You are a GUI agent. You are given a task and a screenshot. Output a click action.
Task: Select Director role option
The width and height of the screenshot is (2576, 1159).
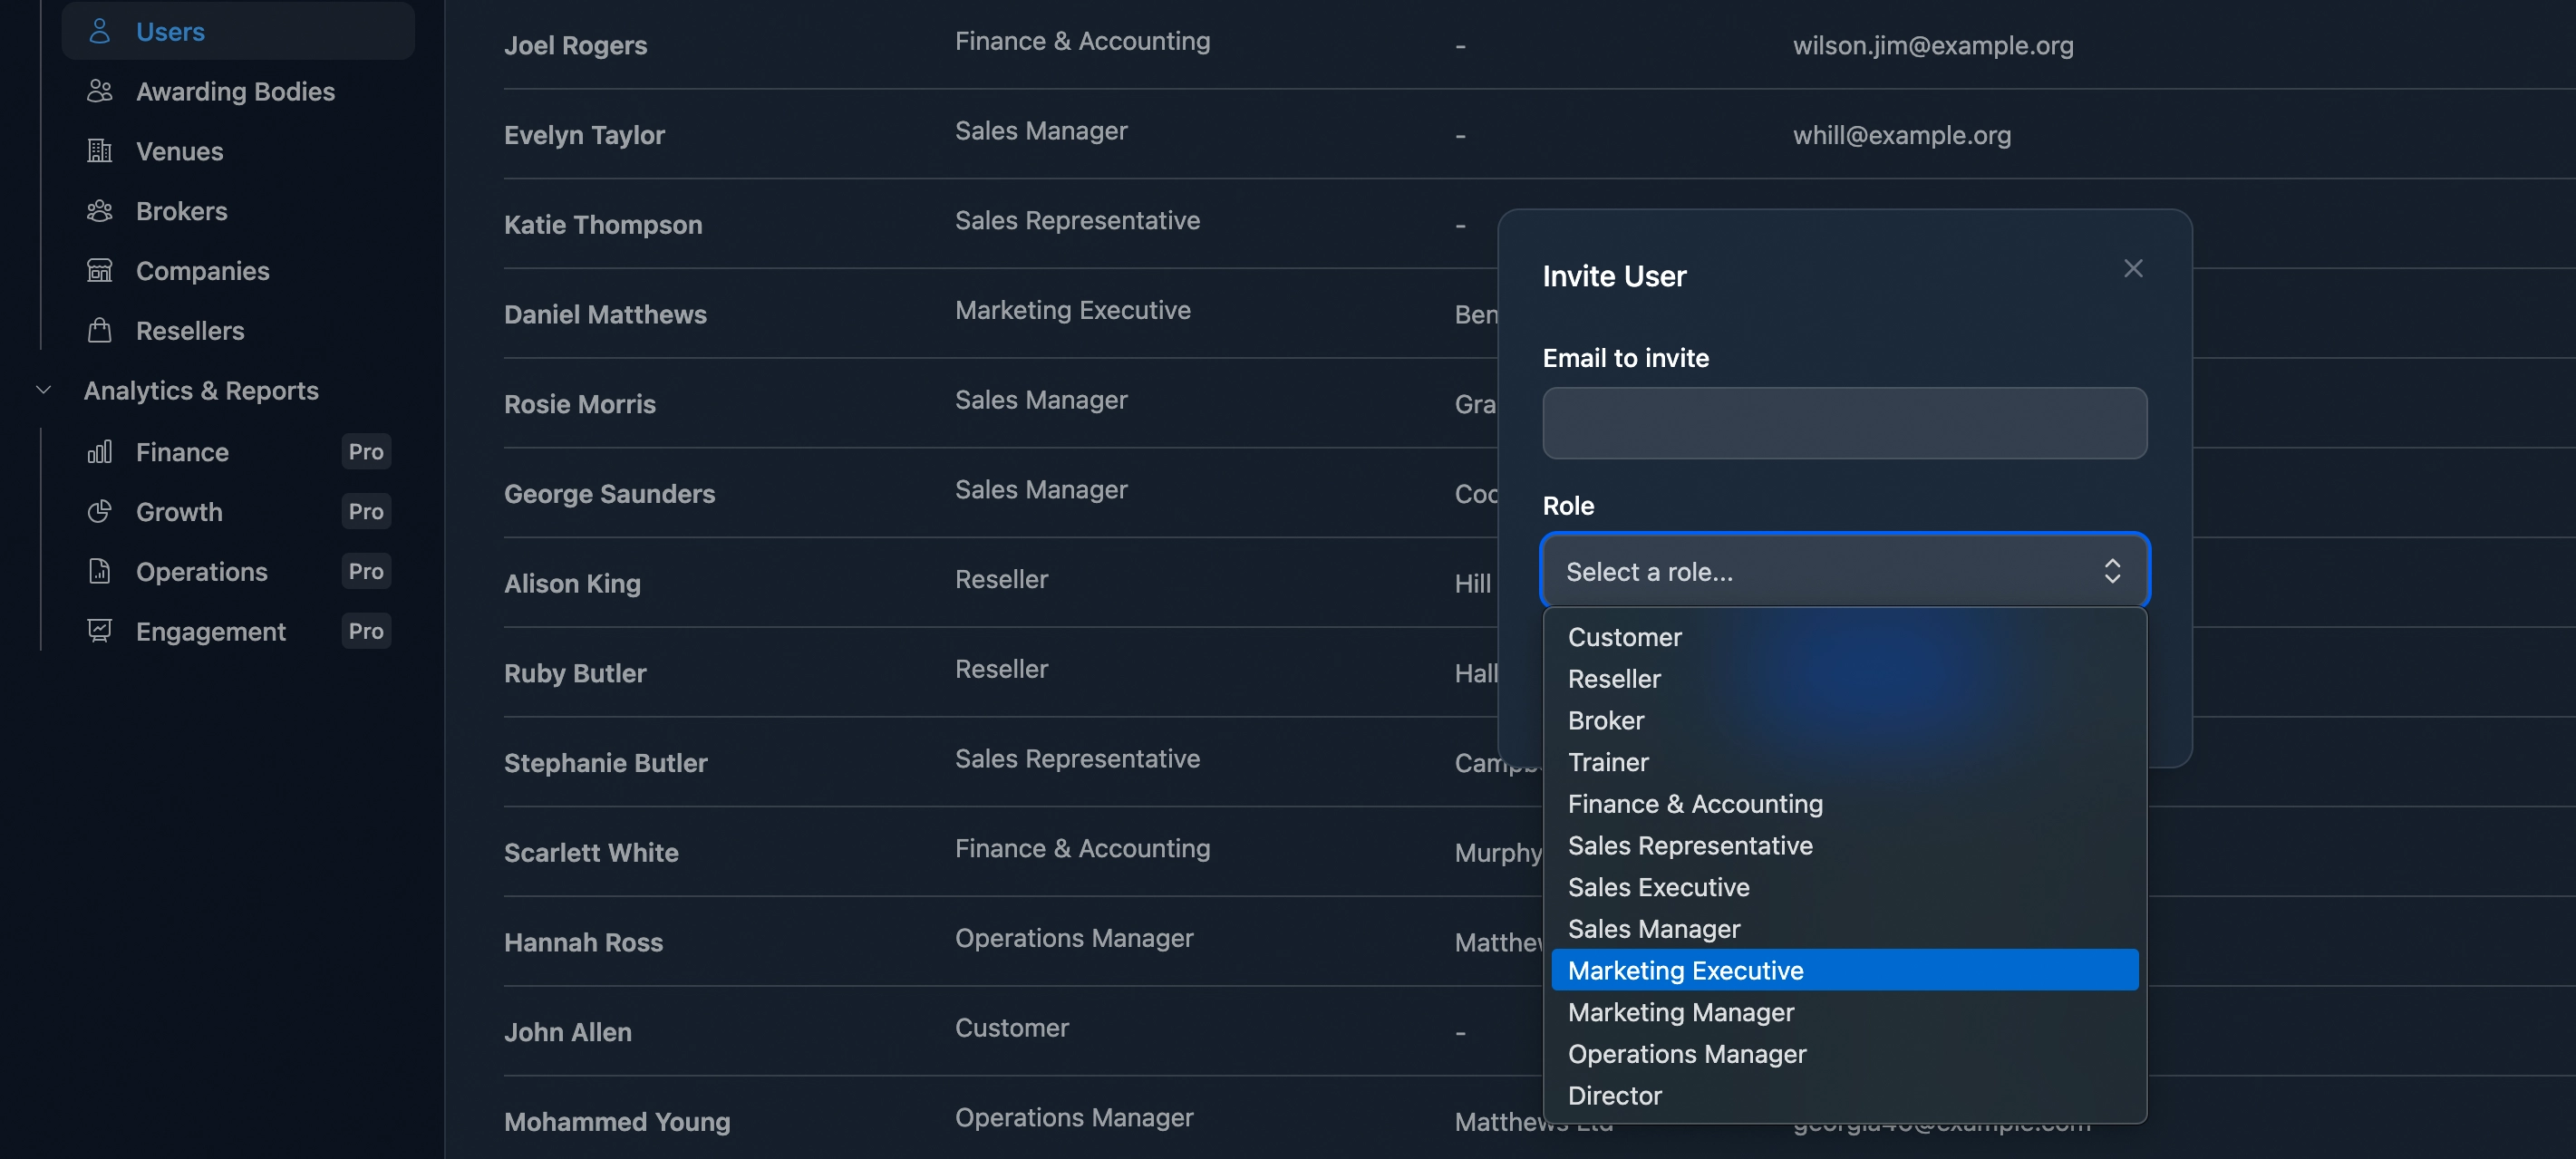1614,1095
